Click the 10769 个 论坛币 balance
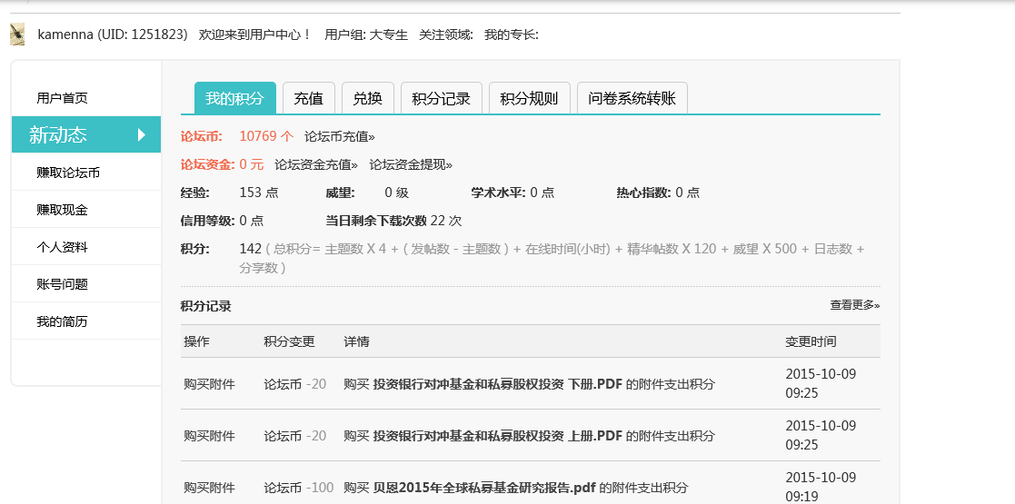 pos(266,136)
